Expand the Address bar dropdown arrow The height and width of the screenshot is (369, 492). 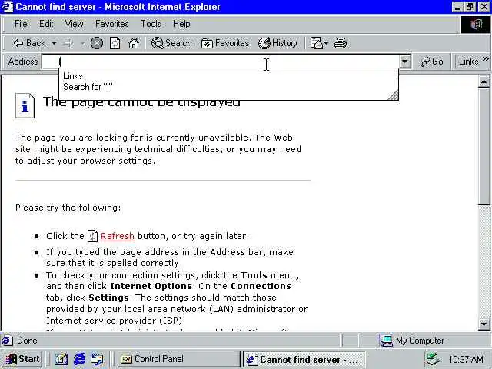click(405, 61)
